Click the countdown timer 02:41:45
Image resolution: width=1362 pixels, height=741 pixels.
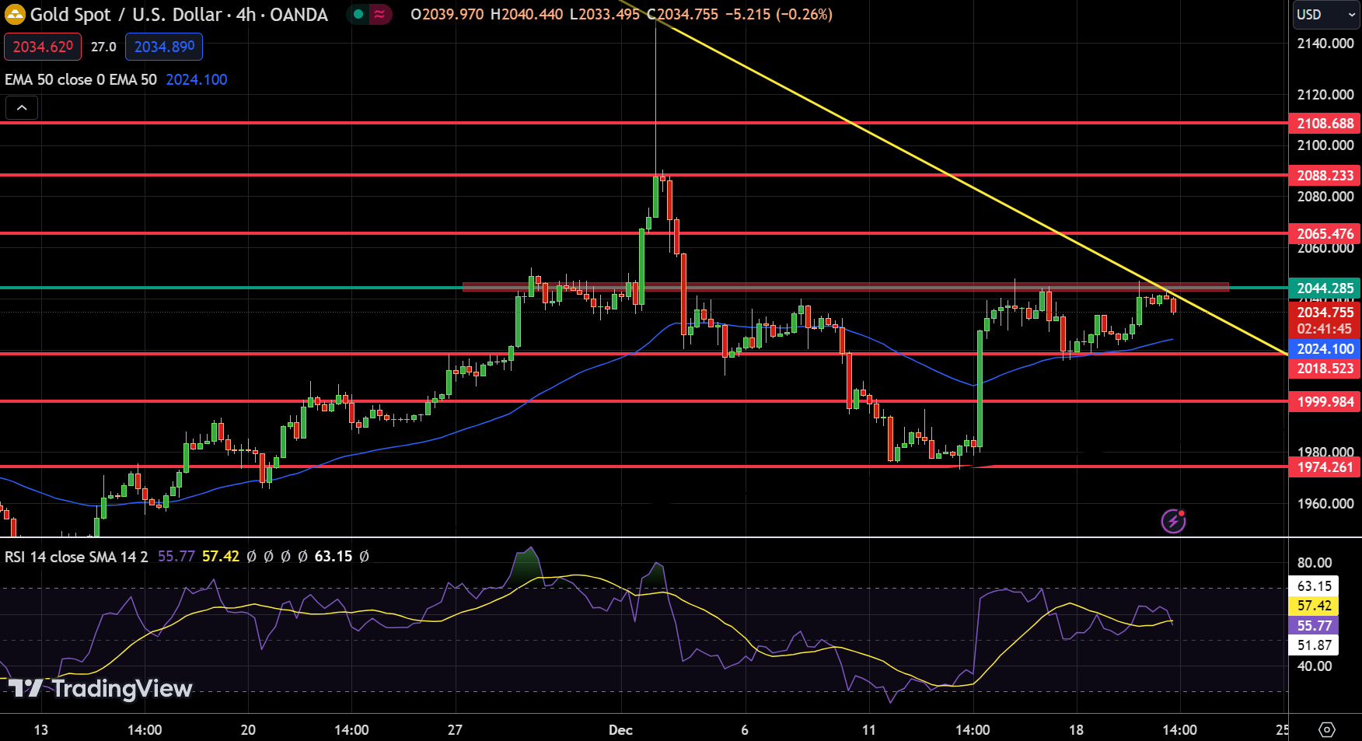[1325, 329]
